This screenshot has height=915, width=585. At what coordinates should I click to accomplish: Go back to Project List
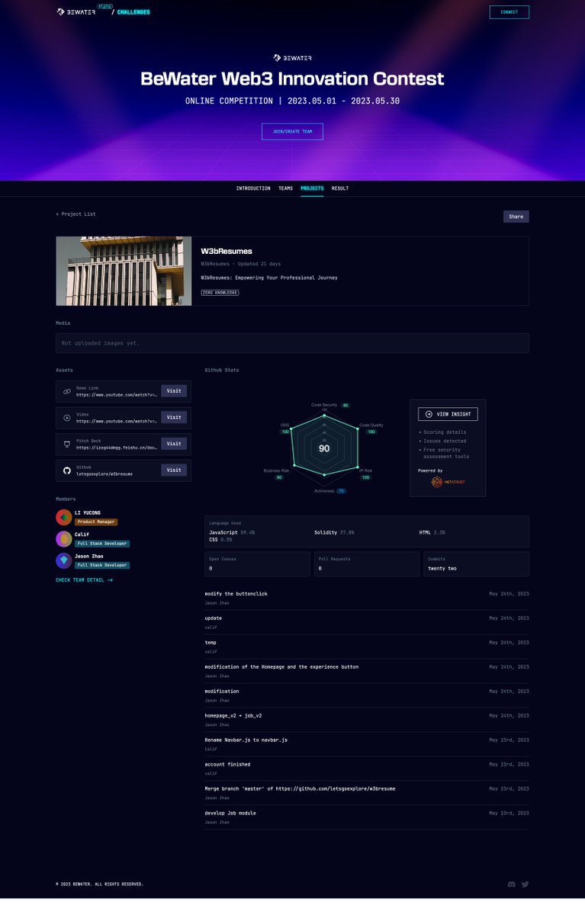pos(76,214)
